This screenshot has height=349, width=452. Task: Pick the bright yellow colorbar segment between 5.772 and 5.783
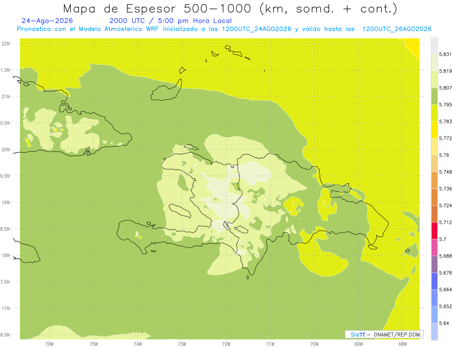pyautogui.click(x=434, y=130)
